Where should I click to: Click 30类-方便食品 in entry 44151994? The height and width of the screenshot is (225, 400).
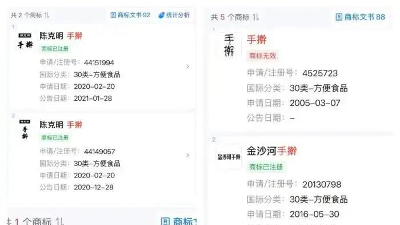97,74
